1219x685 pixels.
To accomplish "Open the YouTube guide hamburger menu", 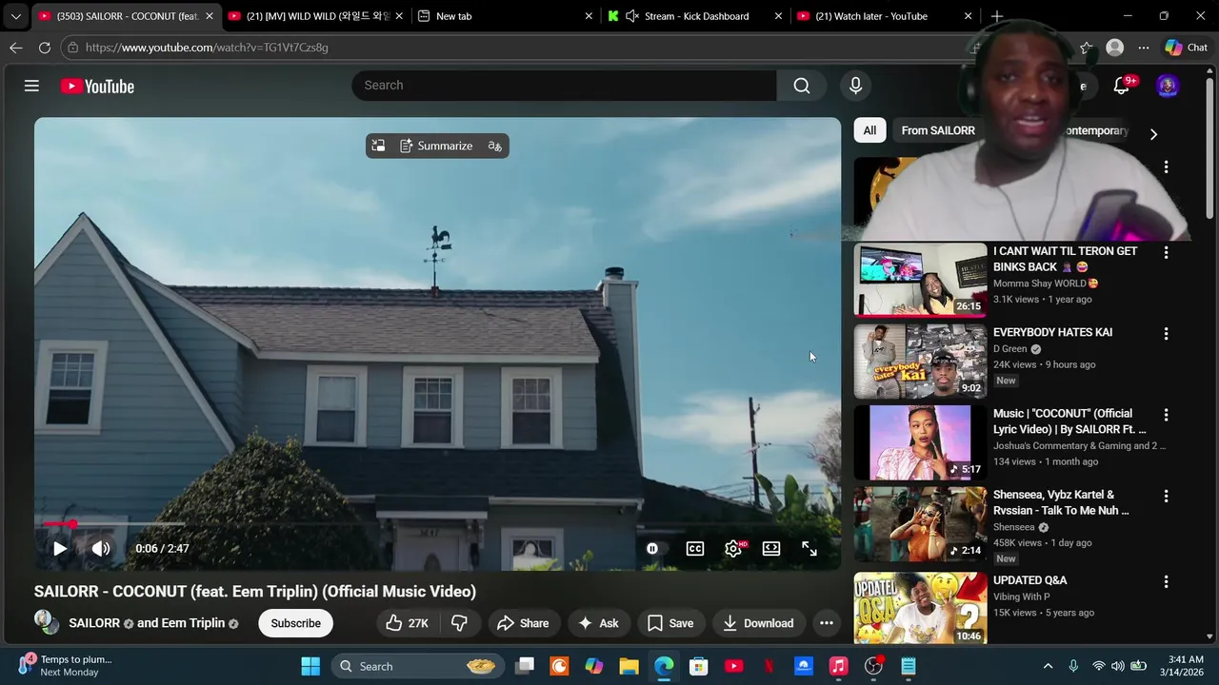I will pos(31,86).
